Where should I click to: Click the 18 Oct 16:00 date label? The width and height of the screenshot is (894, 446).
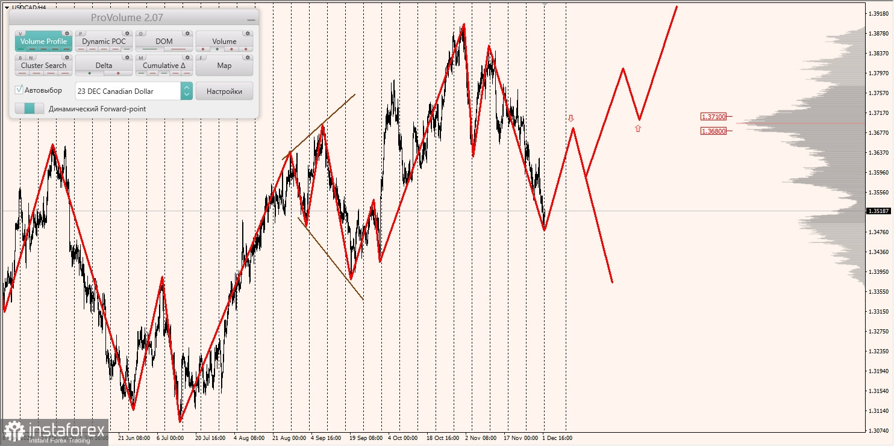point(443,438)
